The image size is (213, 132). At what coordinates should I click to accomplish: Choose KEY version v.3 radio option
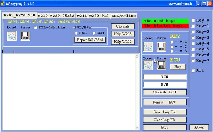pos(172,51)
